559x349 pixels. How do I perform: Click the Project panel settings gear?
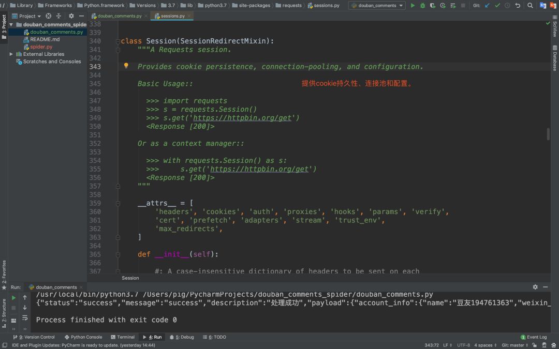point(71,16)
